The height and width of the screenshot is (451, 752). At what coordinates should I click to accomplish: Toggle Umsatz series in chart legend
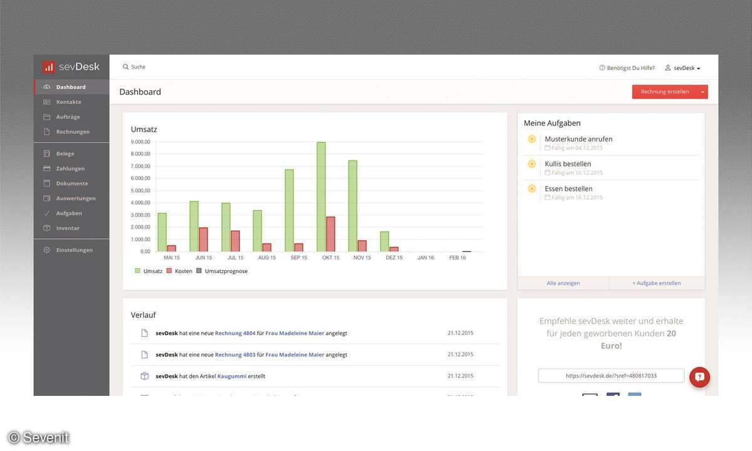coord(149,271)
